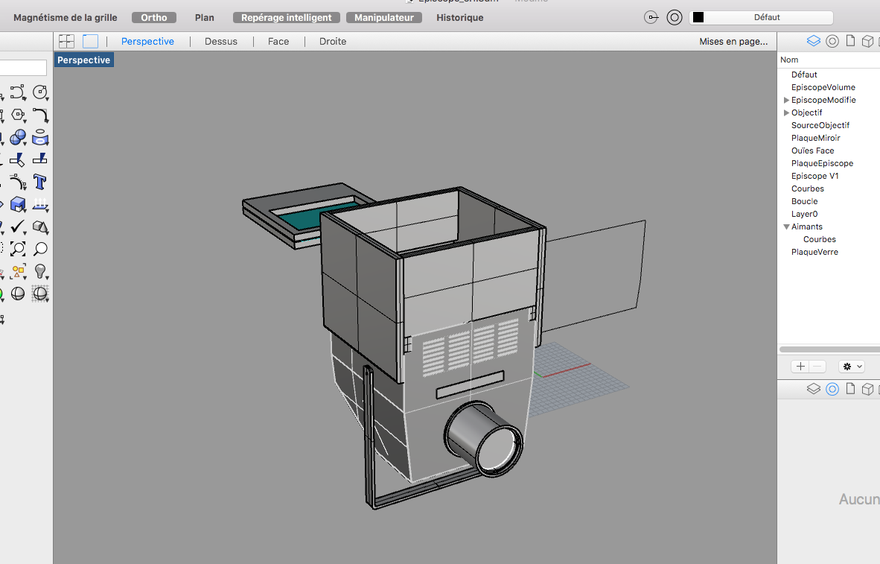The image size is (880, 564).
Task: Switch to four-viewport layout icon
Action: point(67,41)
